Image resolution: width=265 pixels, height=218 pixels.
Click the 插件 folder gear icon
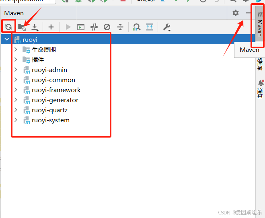(x=27, y=60)
